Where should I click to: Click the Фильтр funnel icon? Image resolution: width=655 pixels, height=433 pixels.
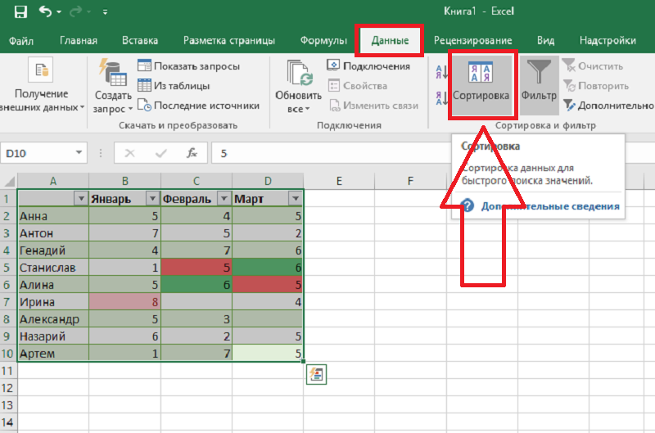click(538, 83)
